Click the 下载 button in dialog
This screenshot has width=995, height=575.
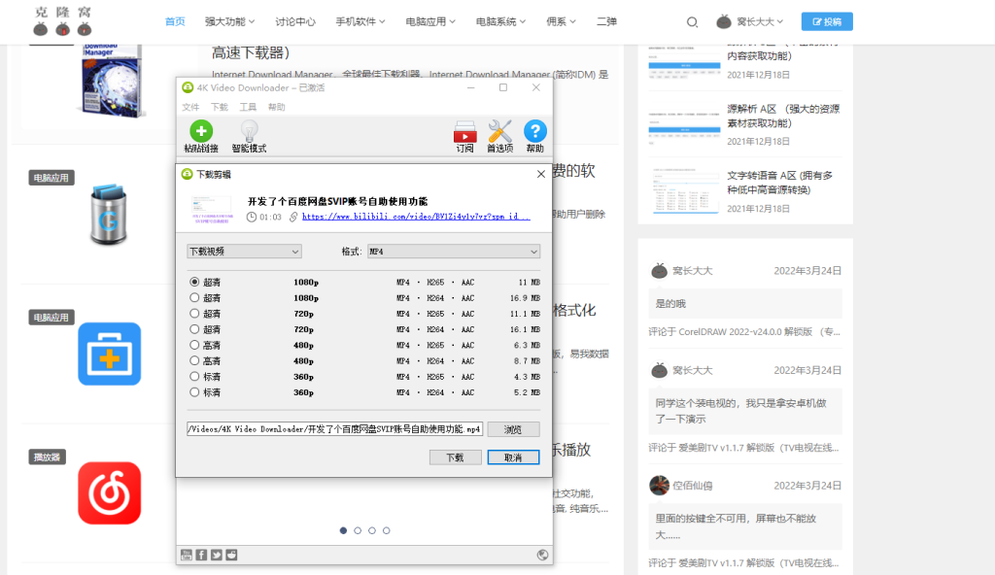pos(455,457)
